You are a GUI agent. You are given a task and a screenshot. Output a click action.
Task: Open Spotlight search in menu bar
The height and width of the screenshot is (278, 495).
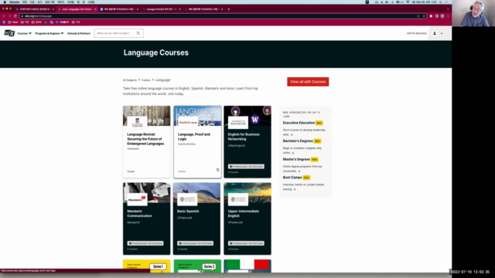[x=440, y=2]
